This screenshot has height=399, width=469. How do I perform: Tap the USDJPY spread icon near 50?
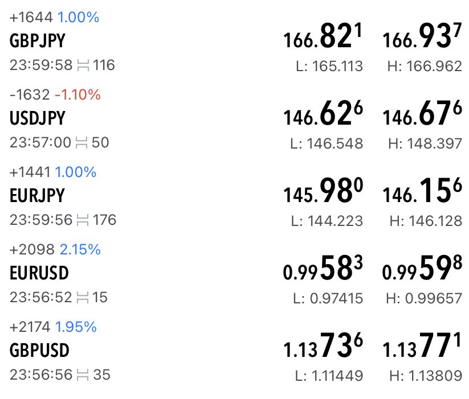pos(81,142)
